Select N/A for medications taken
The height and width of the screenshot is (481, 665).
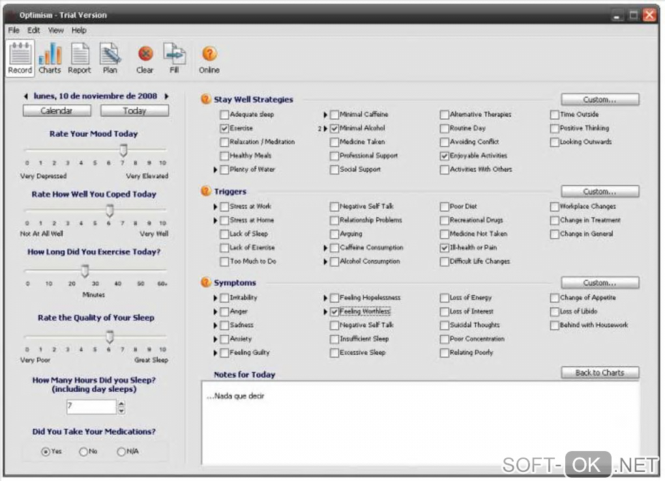coord(121,452)
